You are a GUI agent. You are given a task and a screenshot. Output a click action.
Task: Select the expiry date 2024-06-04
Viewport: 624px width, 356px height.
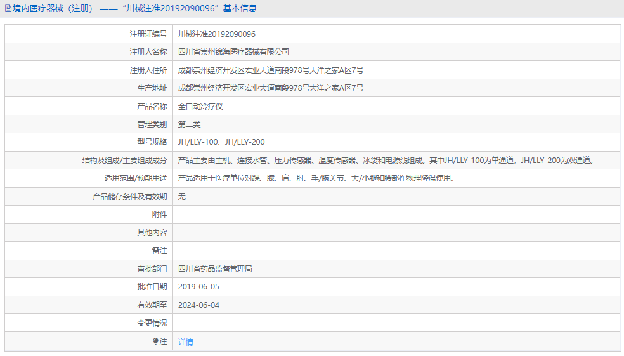click(198, 305)
